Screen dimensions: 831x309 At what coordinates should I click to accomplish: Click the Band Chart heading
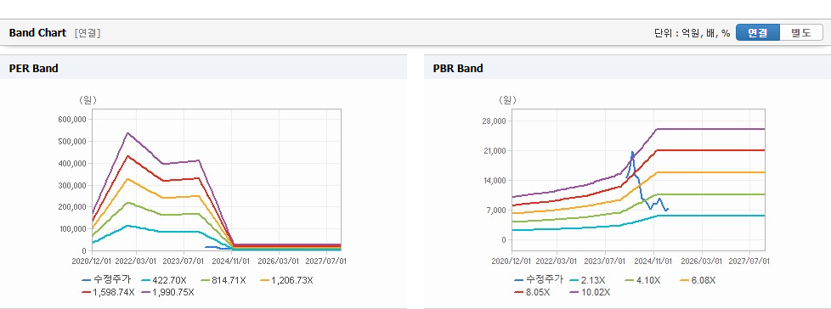point(37,33)
